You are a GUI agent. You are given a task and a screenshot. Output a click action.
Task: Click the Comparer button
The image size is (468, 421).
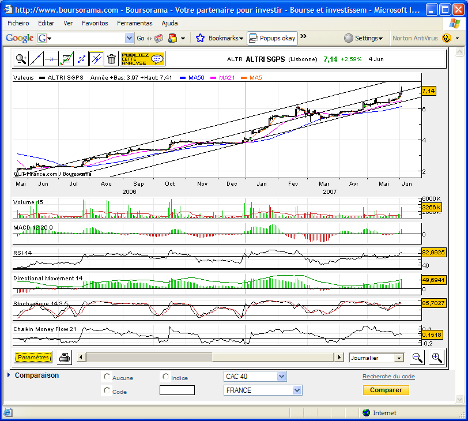[x=386, y=390]
